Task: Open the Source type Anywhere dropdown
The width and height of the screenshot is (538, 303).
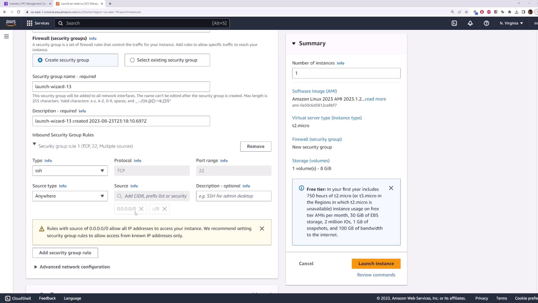Action: [x=70, y=196]
